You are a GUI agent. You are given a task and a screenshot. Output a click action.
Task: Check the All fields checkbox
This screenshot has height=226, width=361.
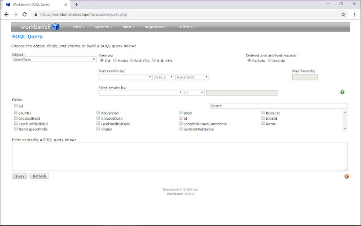(x=16, y=106)
